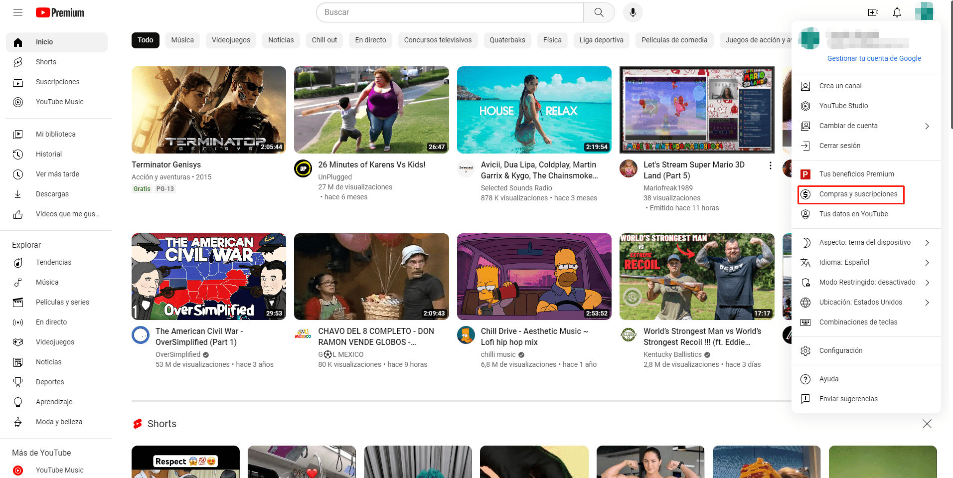
Task: Select the Música filter chip
Action: click(182, 40)
